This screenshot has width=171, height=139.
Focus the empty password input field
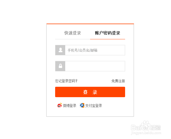point(95,66)
